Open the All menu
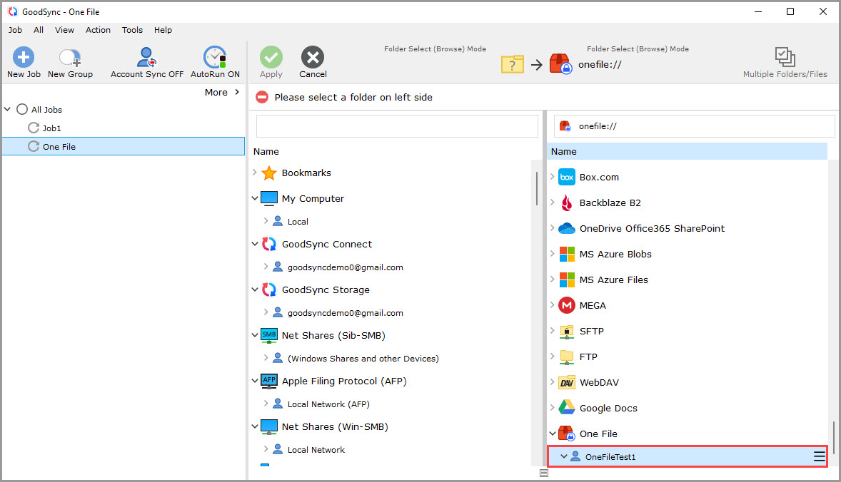Image resolution: width=841 pixels, height=482 pixels. pos(39,30)
